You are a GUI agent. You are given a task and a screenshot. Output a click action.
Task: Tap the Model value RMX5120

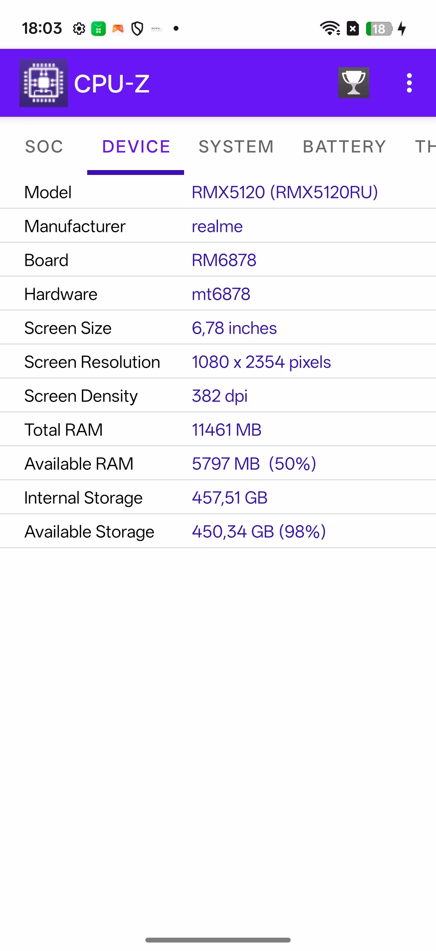(285, 192)
